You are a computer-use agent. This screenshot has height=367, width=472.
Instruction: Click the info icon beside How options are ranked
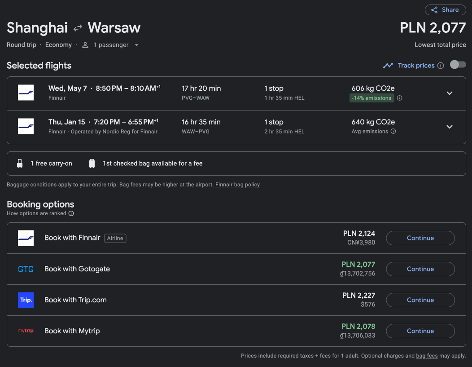click(71, 213)
